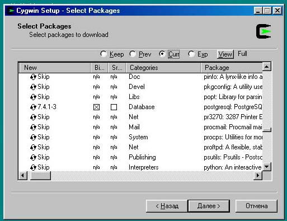Click the cycle icon in the psutils row
This screenshot has width=287, height=221.
pos(33,157)
